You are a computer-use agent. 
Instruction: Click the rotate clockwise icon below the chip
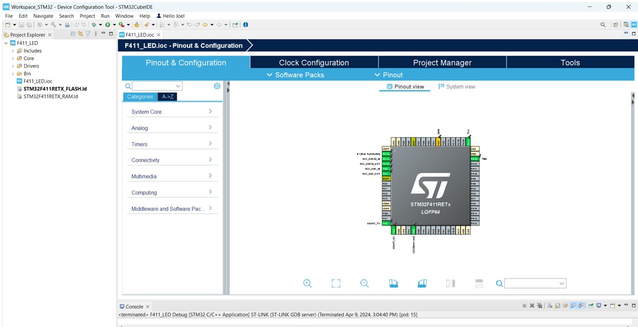point(393,284)
